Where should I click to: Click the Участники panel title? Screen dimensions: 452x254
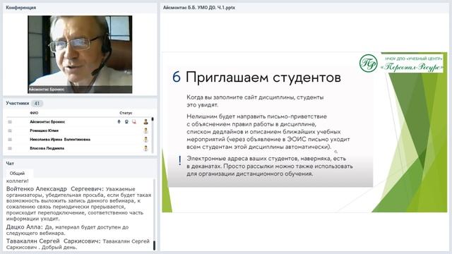(18, 103)
